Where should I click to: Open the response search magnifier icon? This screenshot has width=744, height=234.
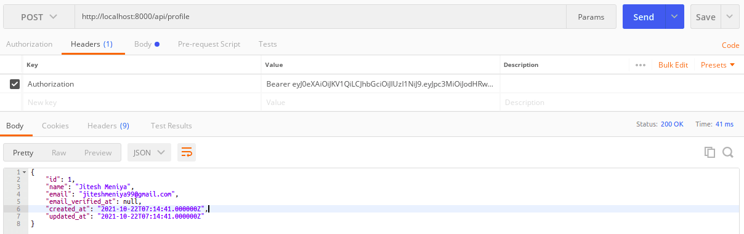coord(727,152)
